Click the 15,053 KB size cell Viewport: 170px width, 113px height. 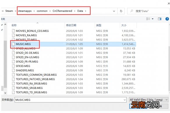[129, 48]
